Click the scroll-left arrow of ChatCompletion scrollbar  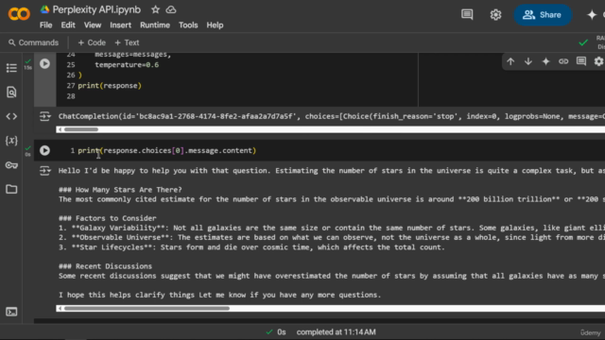click(x=60, y=129)
